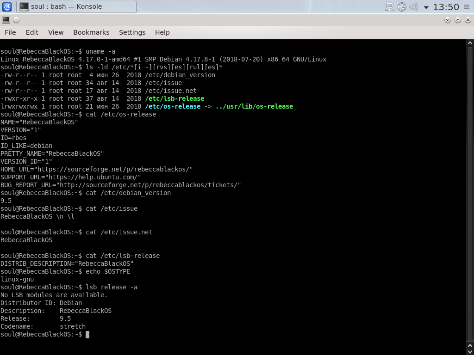Image resolution: width=474 pixels, height=355 pixels.
Task: Open the Edit menu
Action: (x=32, y=32)
